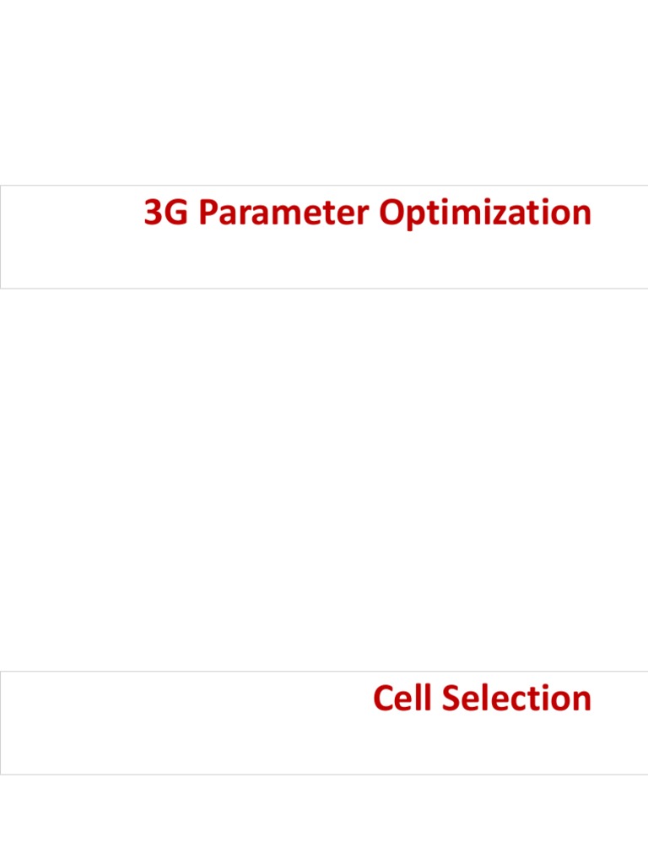
Task: Click blank area below the "Cell Selection" text
Action: click(482, 747)
